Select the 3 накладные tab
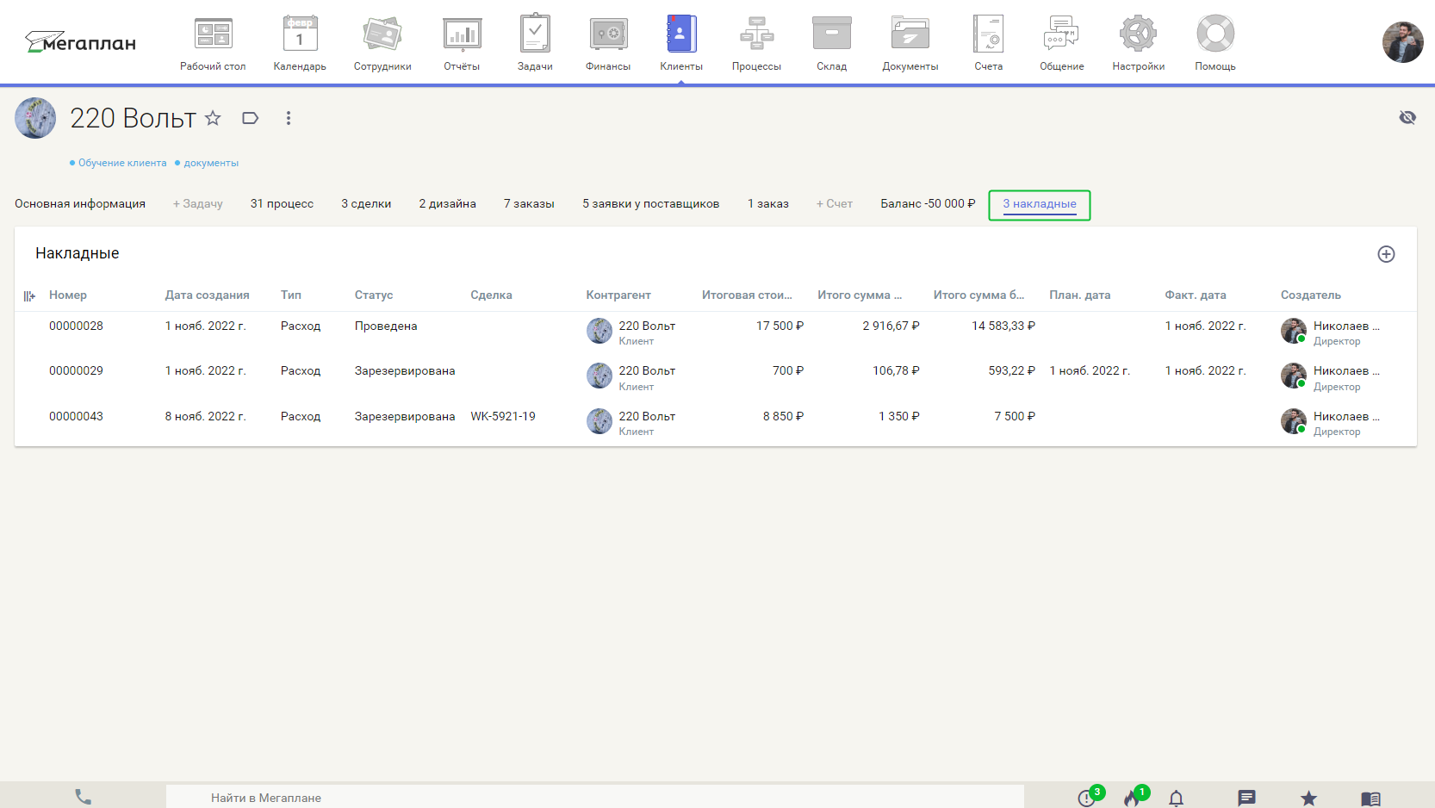 [1040, 204]
